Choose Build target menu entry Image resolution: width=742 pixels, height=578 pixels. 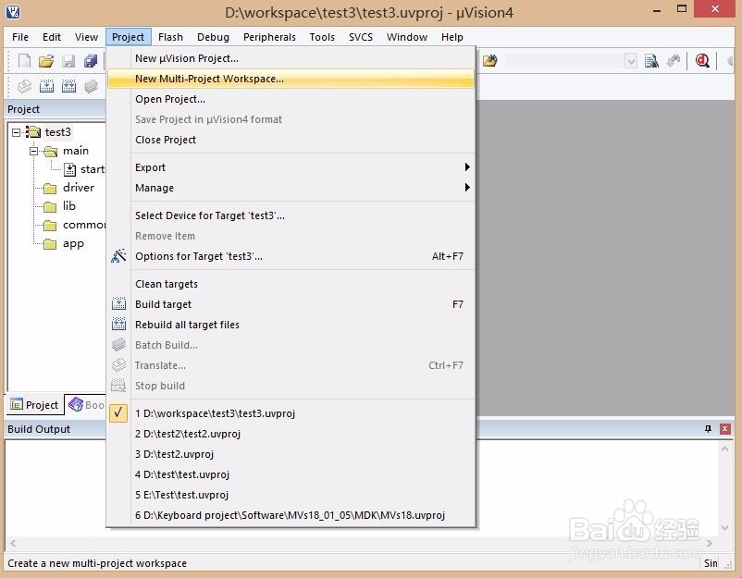(x=291, y=304)
